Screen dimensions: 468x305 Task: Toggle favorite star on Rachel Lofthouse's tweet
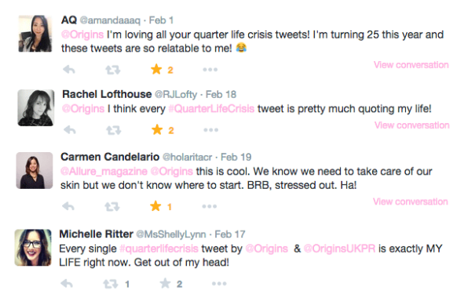pos(157,129)
